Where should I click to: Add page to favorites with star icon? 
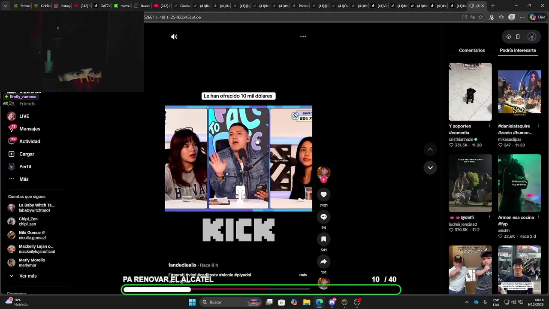(x=481, y=17)
